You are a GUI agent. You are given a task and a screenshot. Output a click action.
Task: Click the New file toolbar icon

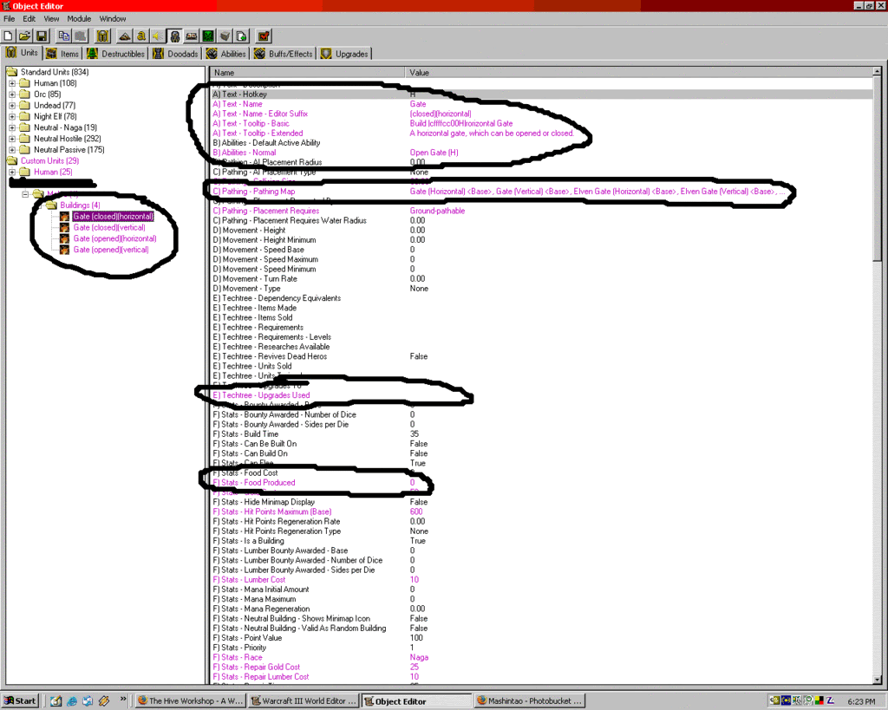[9, 36]
